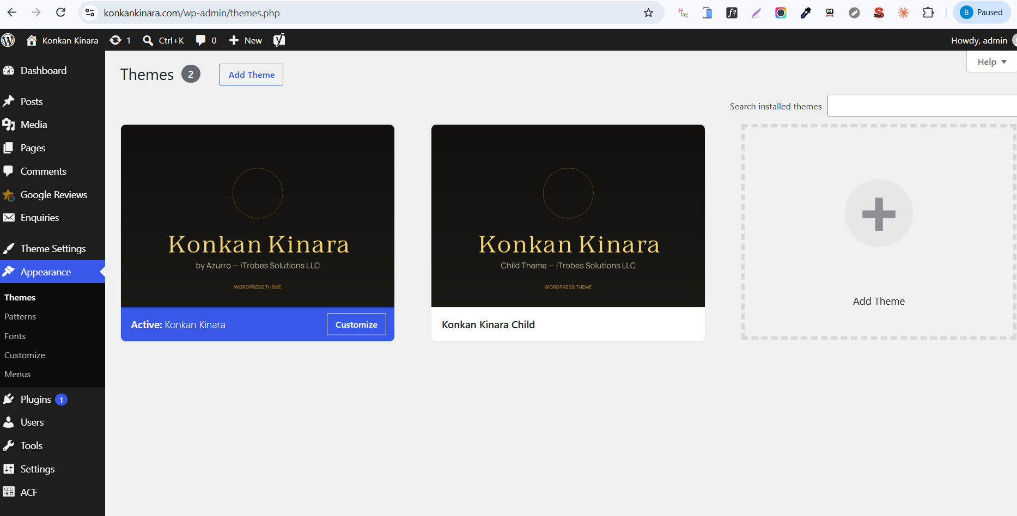The width and height of the screenshot is (1017, 516).
Task: Click the Active: Konkan Kinara label
Action: 178,325
